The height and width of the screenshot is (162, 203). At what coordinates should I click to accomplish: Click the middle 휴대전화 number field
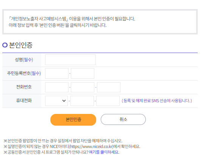[x=82, y=101]
